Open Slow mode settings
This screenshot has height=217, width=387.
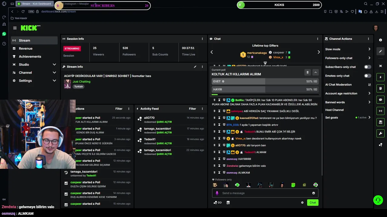pos(348,49)
